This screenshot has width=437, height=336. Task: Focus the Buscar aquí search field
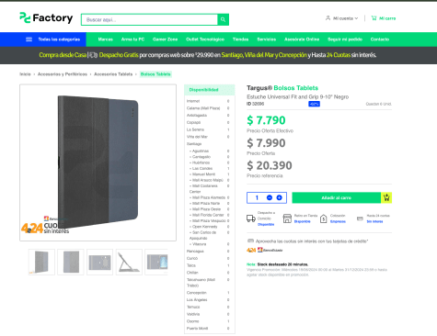(149, 19)
